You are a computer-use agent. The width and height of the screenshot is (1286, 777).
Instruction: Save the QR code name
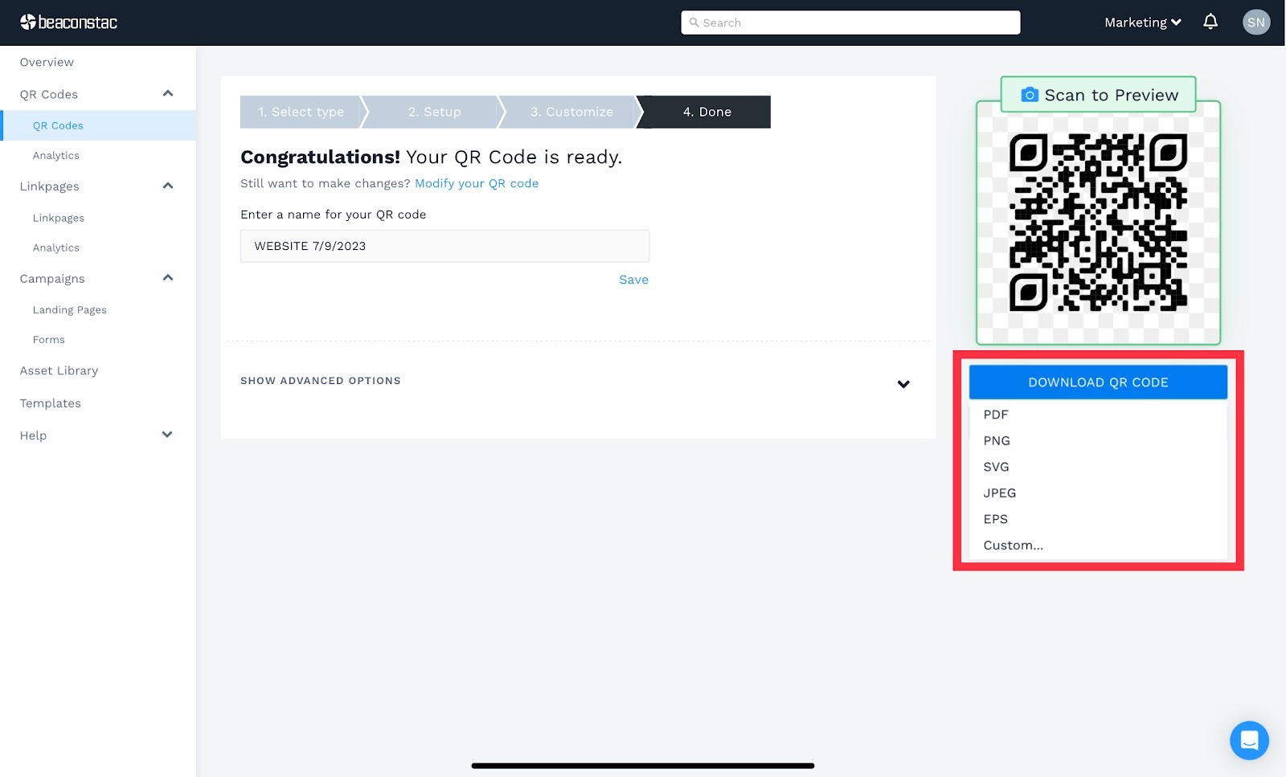click(x=633, y=279)
